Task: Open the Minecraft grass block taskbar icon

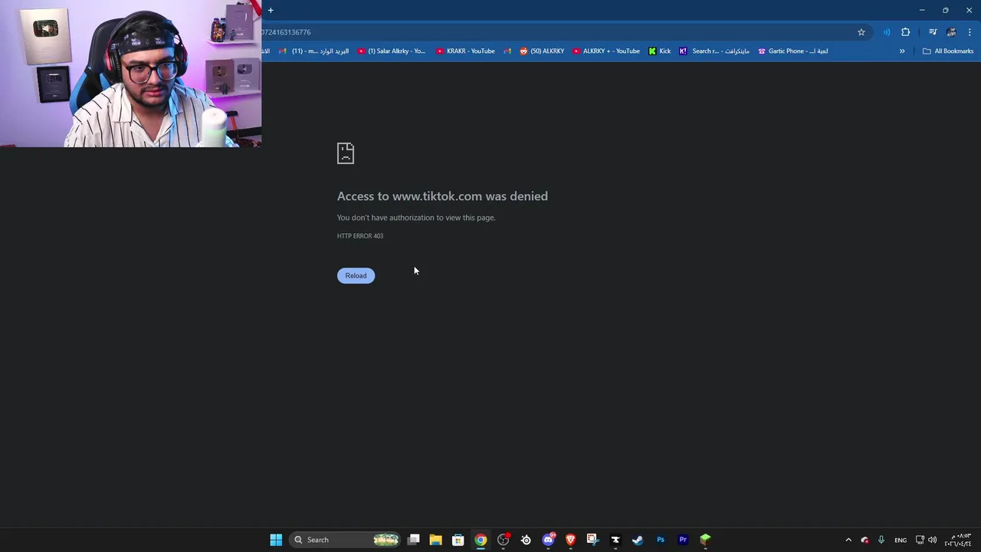Action: [x=705, y=540]
